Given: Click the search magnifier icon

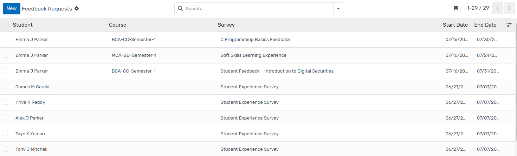Looking at the screenshot, I should 181,8.
